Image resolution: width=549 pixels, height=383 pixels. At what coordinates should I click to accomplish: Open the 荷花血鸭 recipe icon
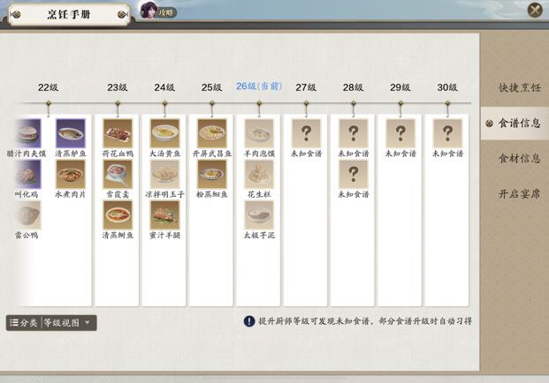[x=118, y=133]
